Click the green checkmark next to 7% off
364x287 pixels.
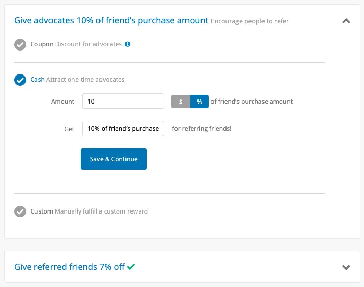tap(131, 266)
